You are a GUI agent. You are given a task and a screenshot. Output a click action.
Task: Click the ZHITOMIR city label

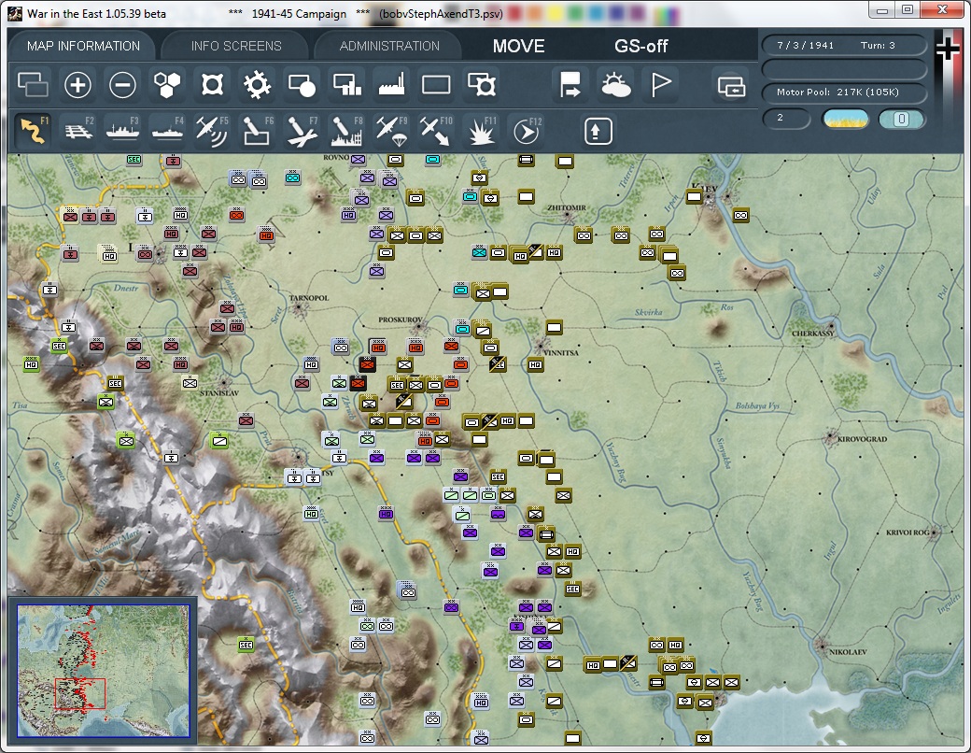[566, 207]
